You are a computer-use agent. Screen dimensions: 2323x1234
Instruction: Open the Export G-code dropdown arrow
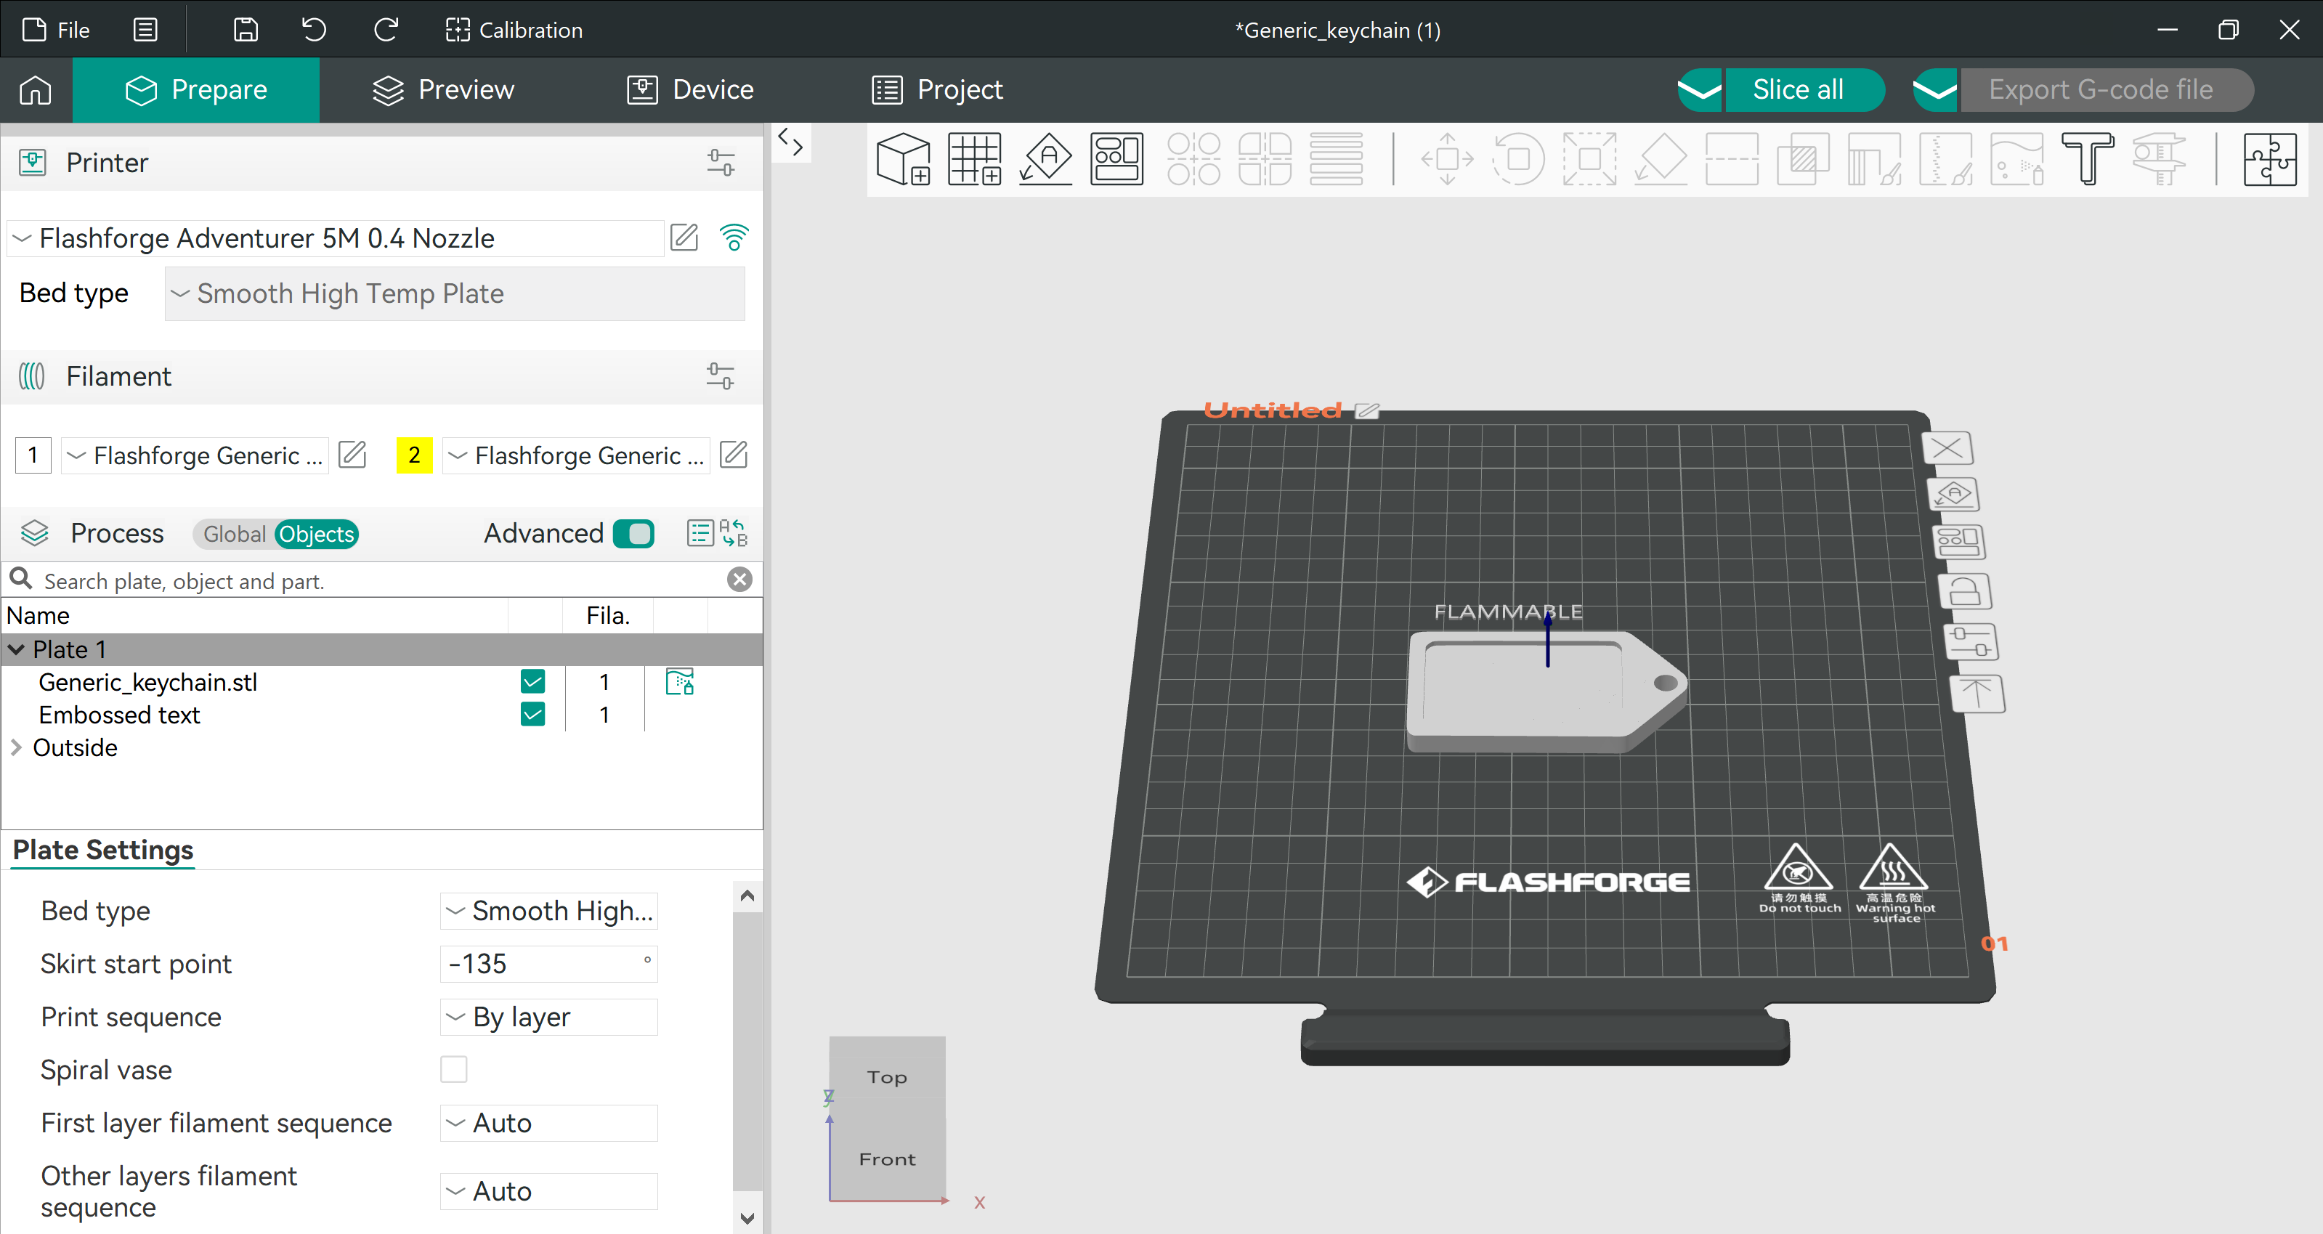[x=1935, y=89]
